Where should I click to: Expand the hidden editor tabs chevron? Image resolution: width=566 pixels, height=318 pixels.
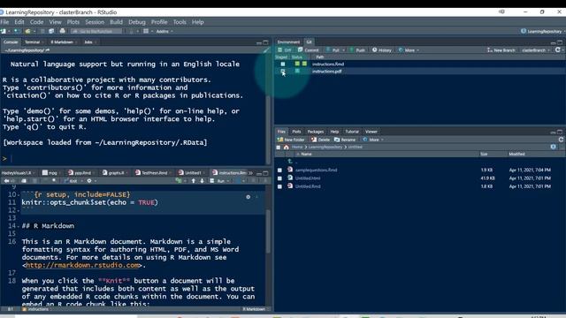click(250, 173)
